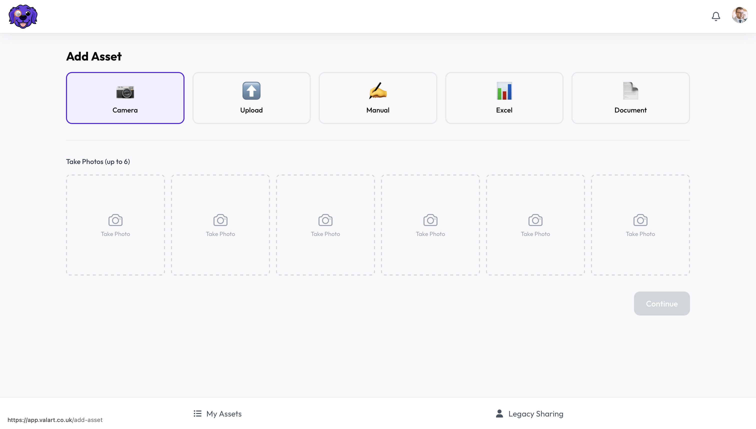Select the Camera asset entry method
Image resolution: width=756 pixels, height=429 pixels.
[125, 97]
